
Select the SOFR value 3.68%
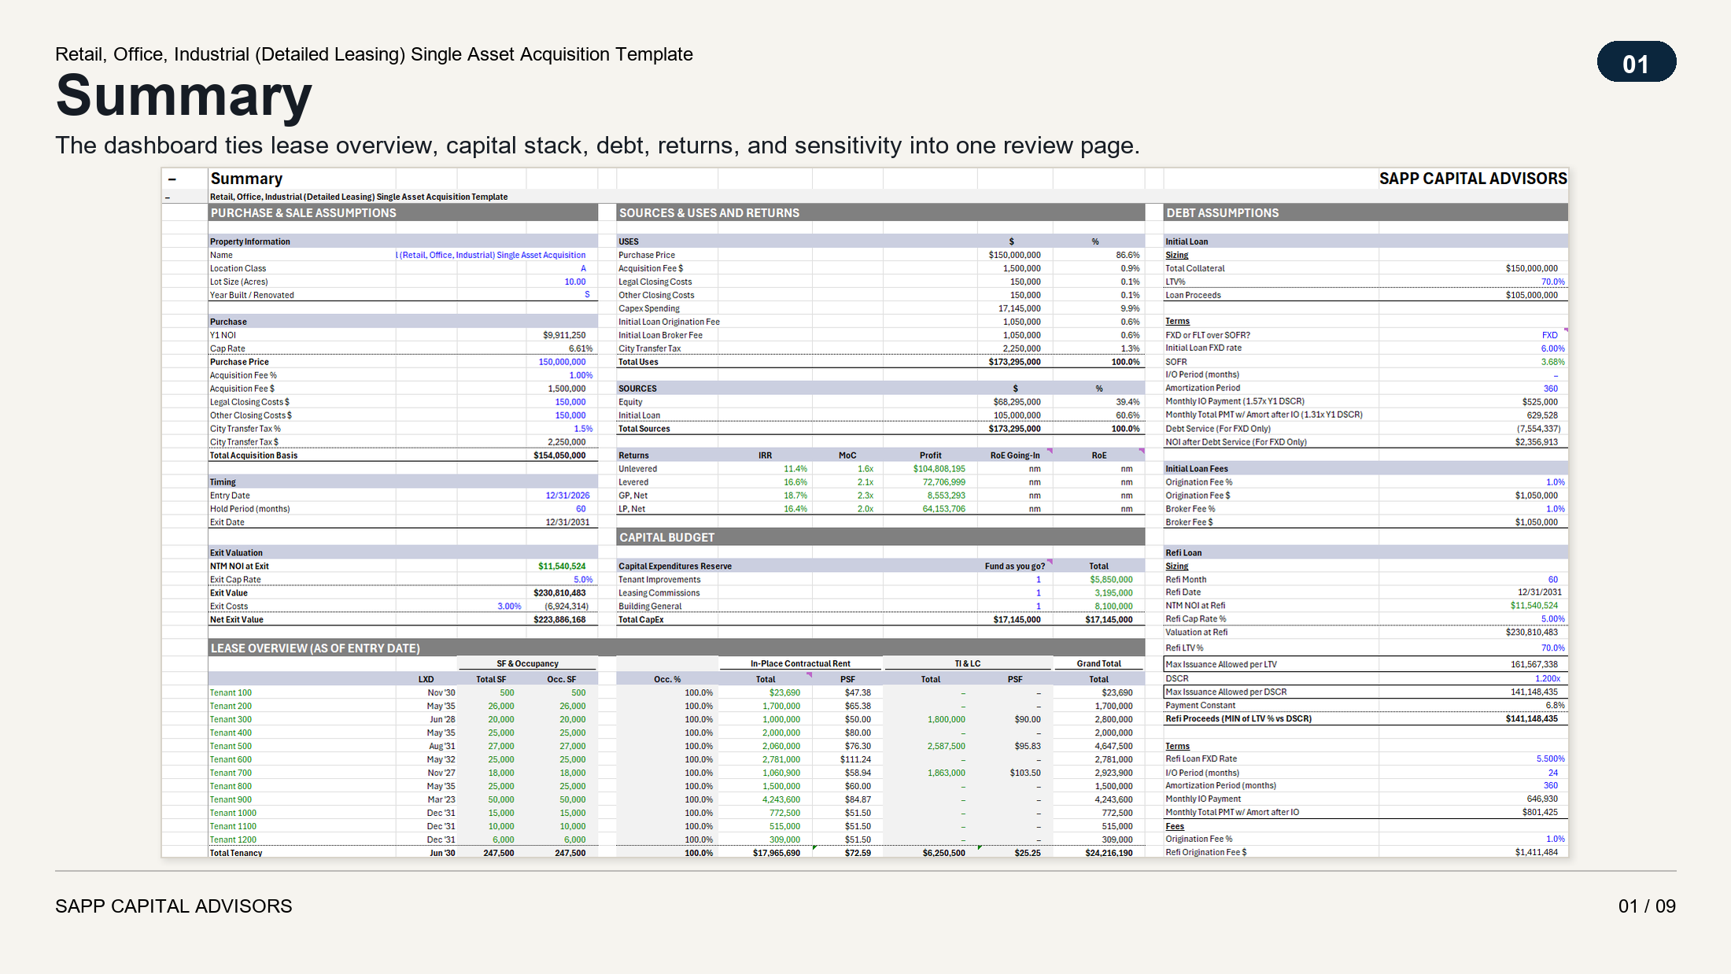[x=1553, y=362]
